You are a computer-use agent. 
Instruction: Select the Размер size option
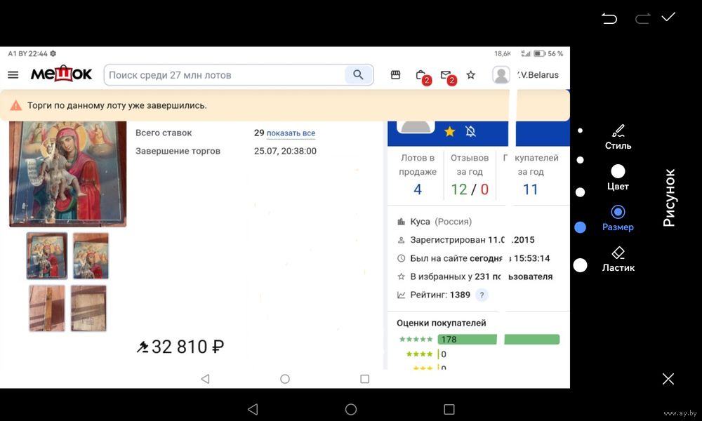click(x=618, y=218)
